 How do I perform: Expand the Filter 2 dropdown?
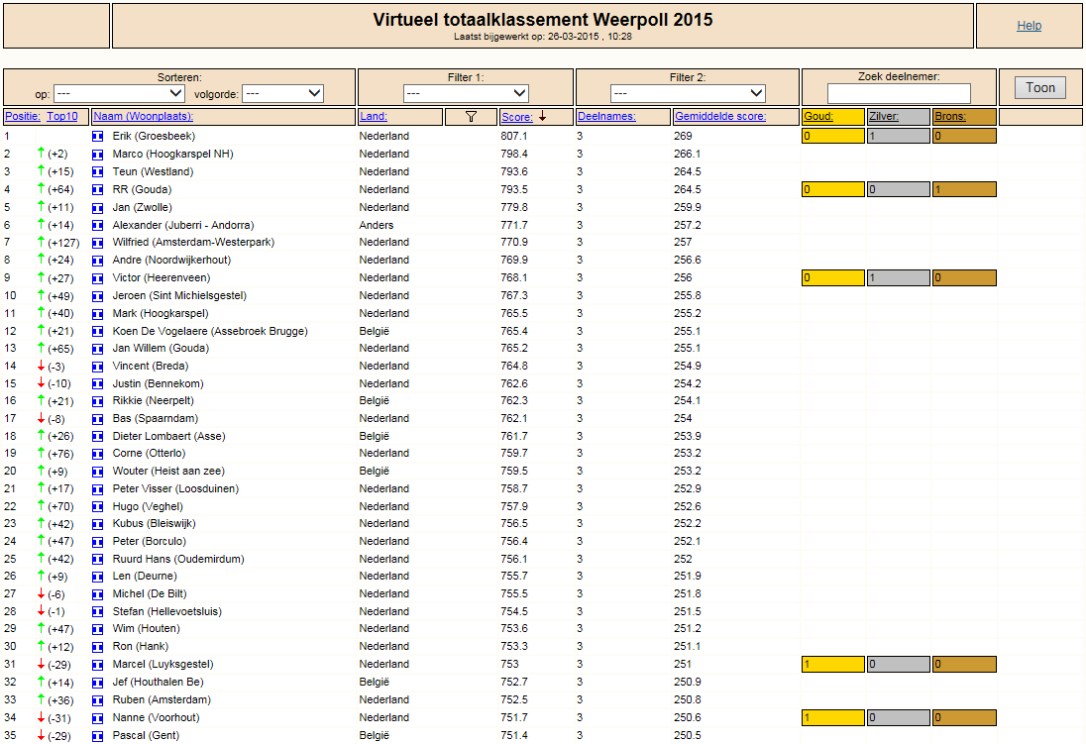688,93
